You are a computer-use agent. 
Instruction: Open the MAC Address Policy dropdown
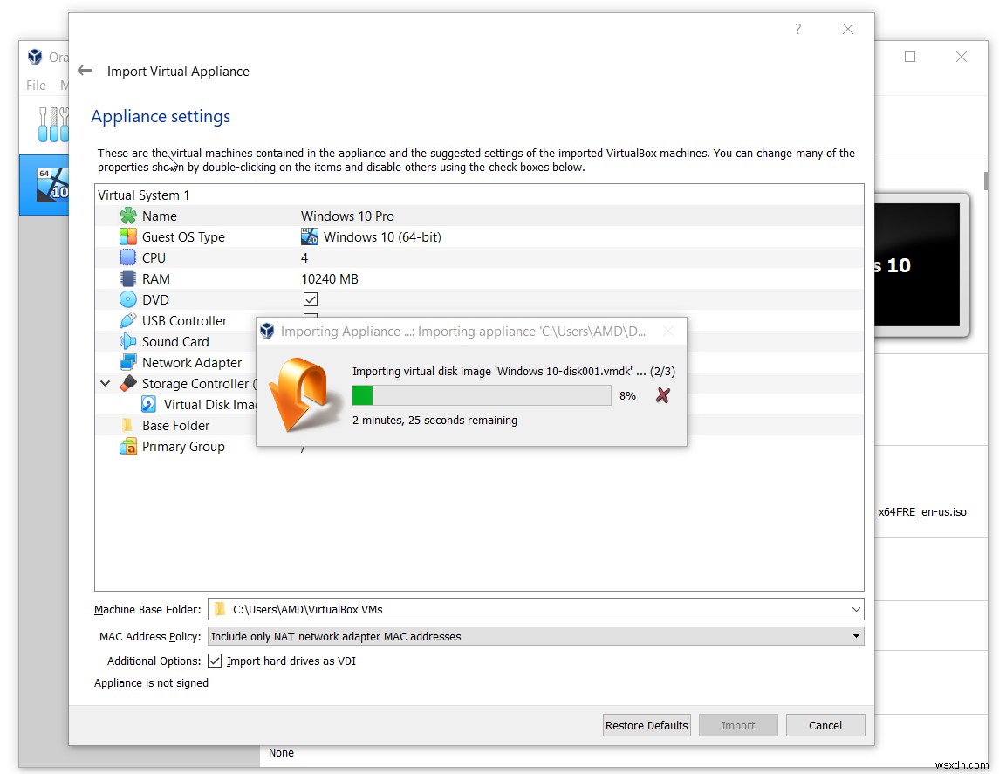tap(854, 636)
